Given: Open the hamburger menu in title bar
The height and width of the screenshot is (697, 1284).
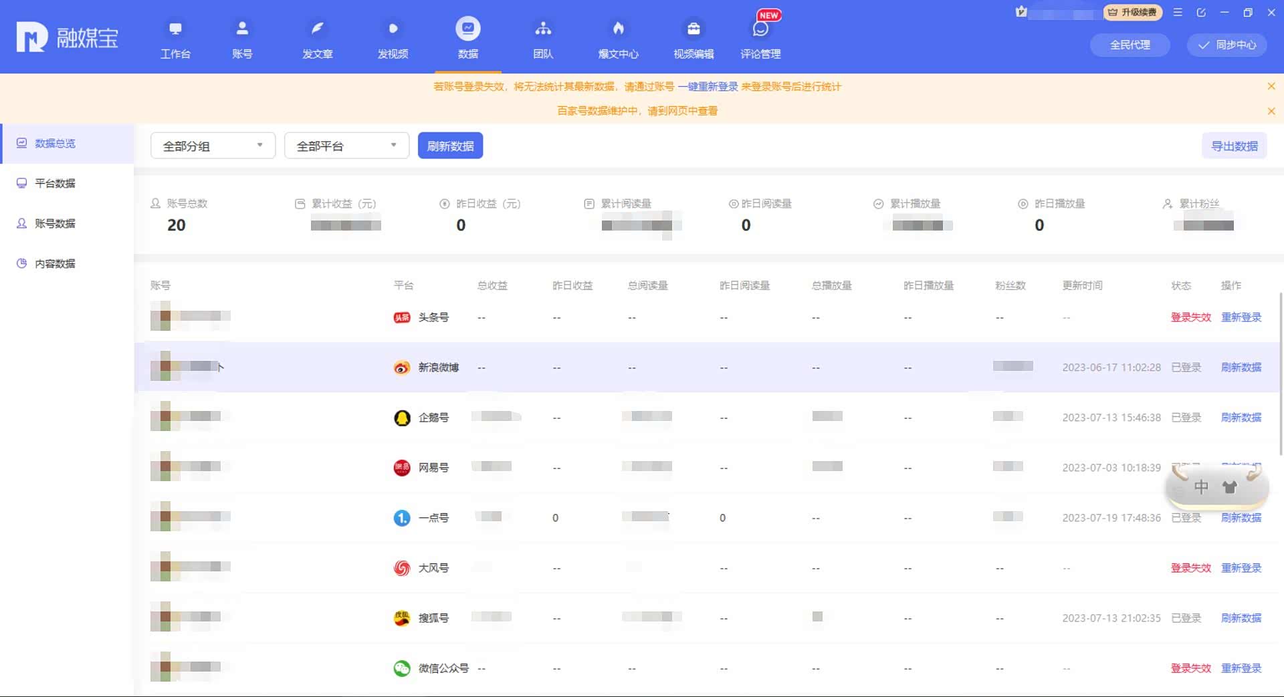Looking at the screenshot, I should 1178,13.
